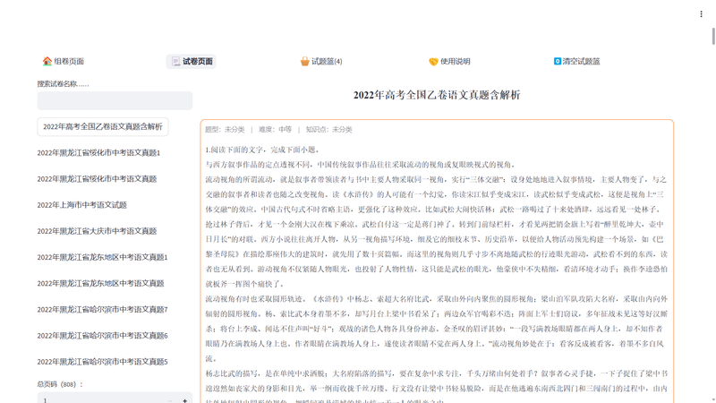Click the blue icon for 清空试题篮
This screenshot has width=716, height=403.
pyautogui.click(x=558, y=62)
